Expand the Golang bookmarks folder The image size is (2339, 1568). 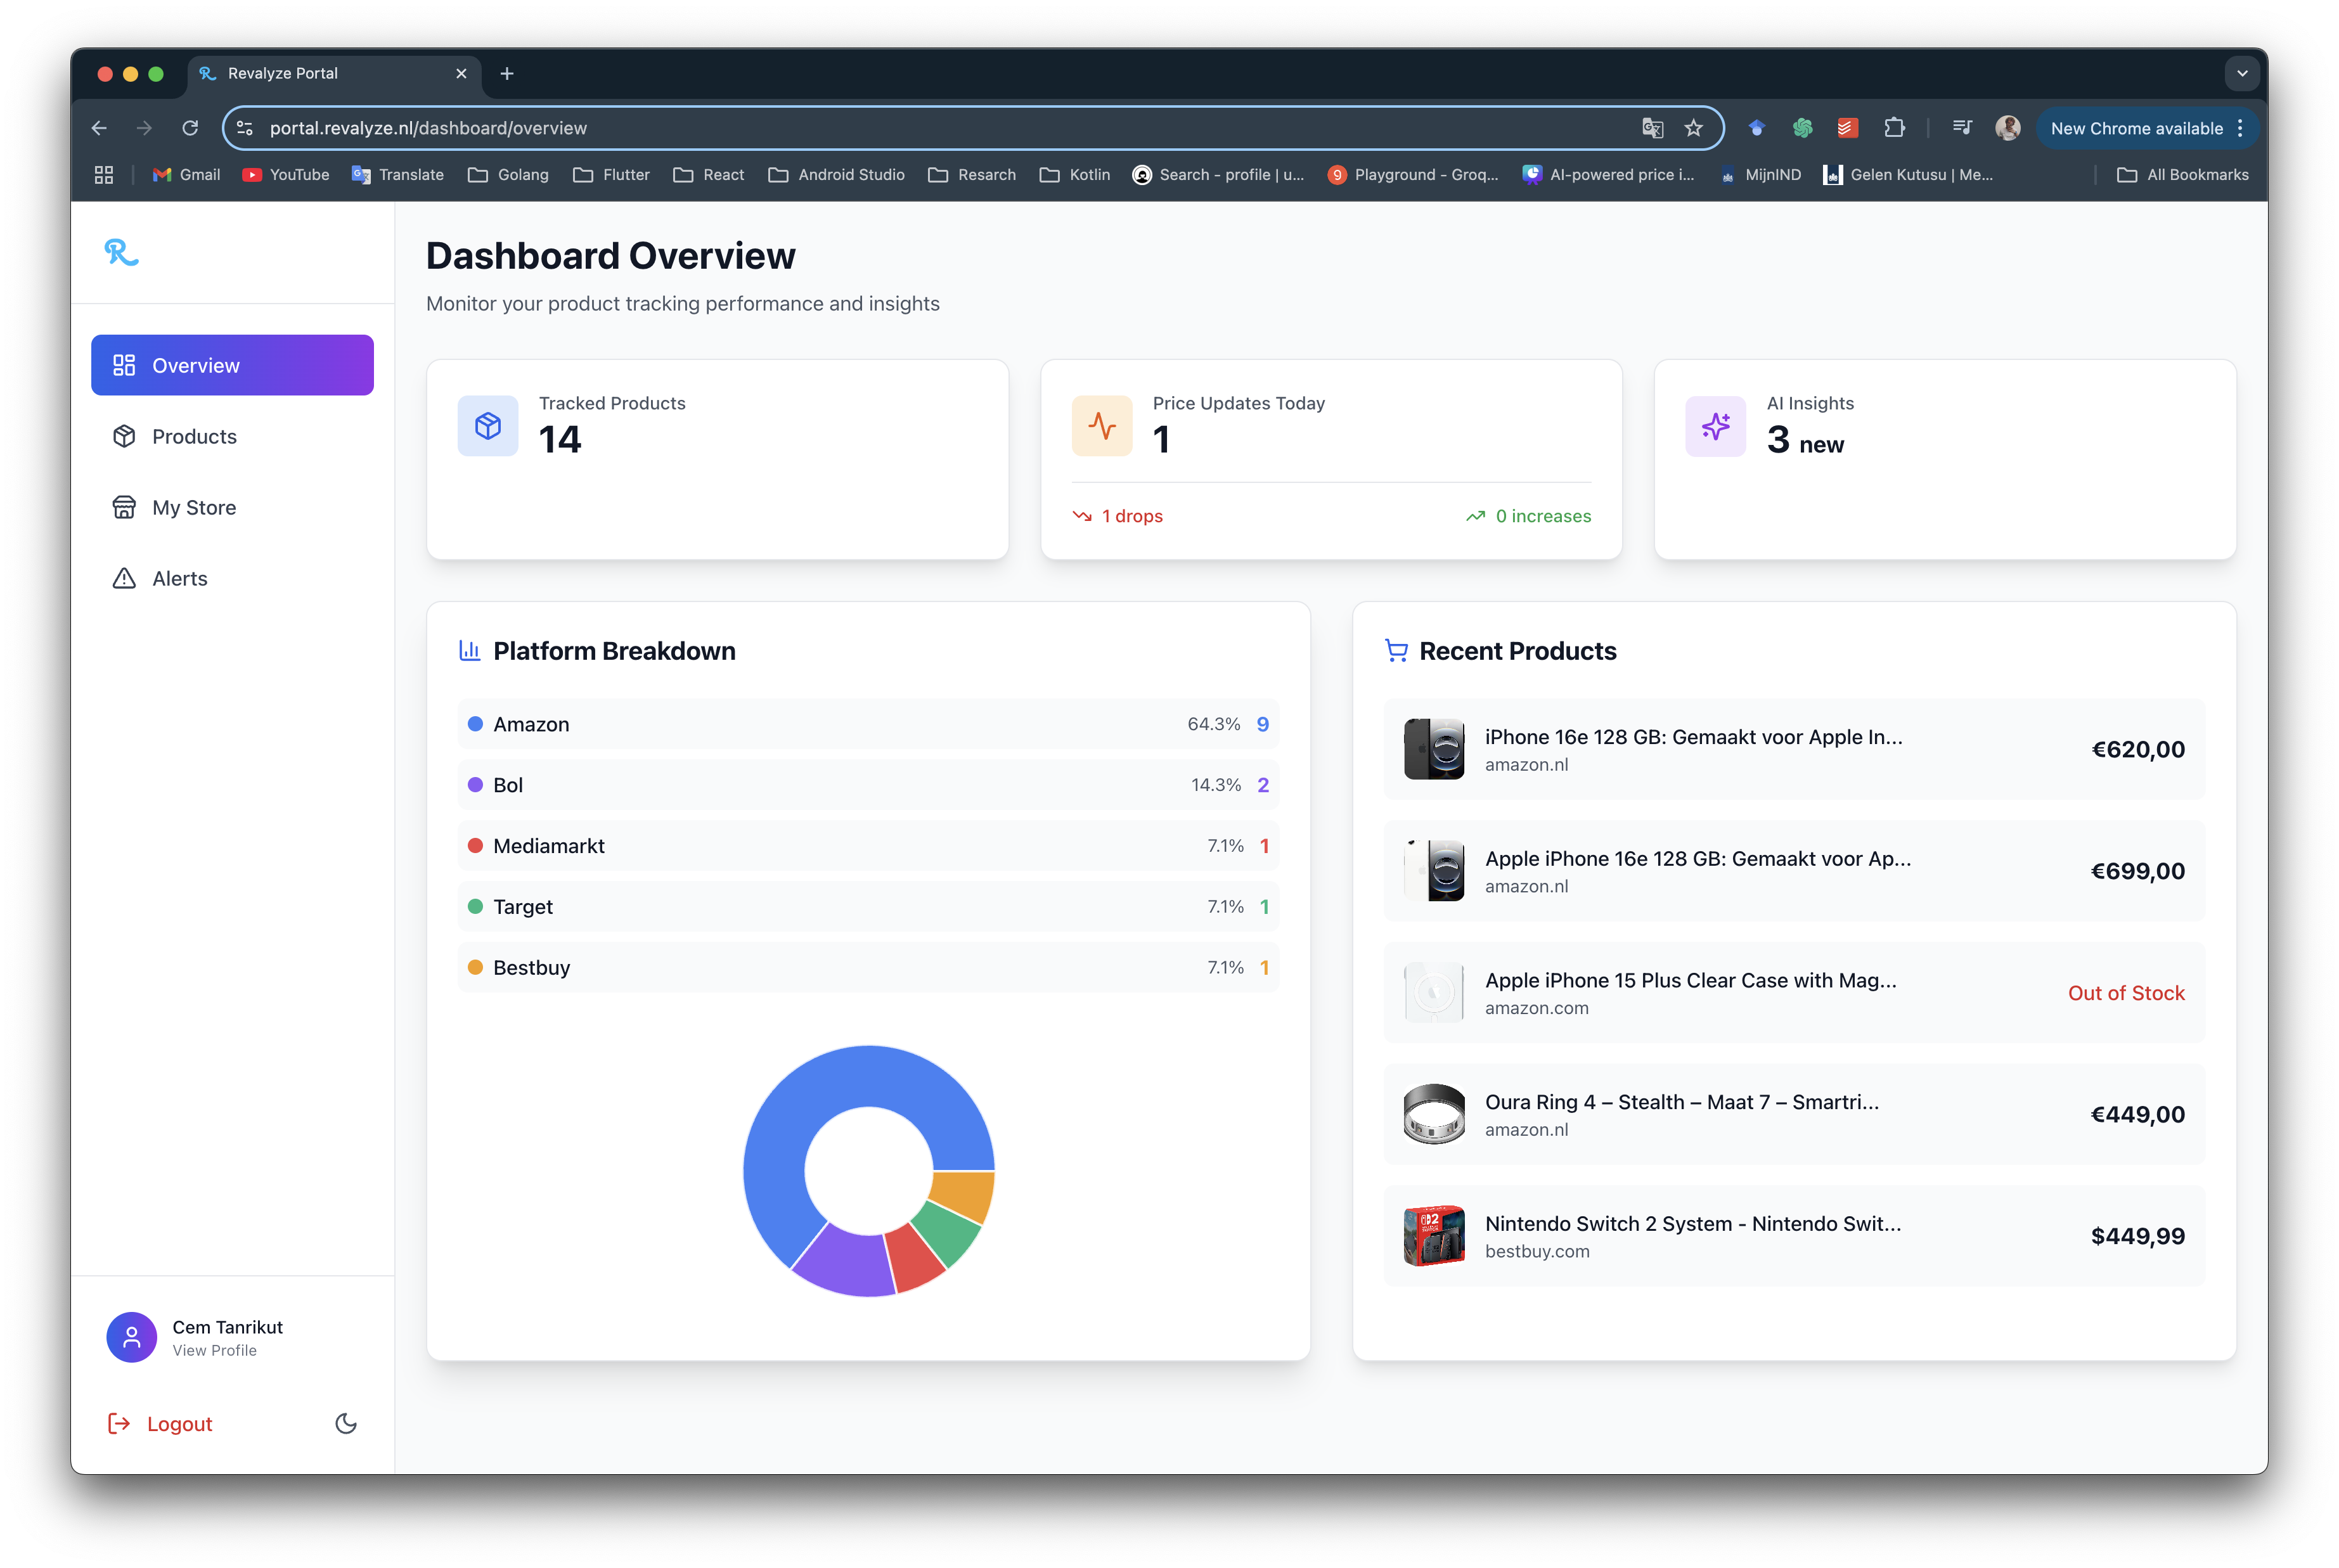coord(509,175)
